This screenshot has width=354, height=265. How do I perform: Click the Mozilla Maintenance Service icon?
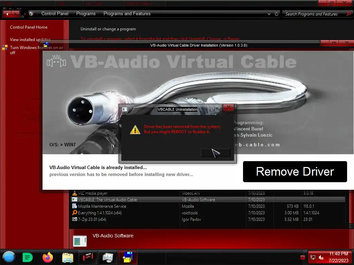click(75, 206)
